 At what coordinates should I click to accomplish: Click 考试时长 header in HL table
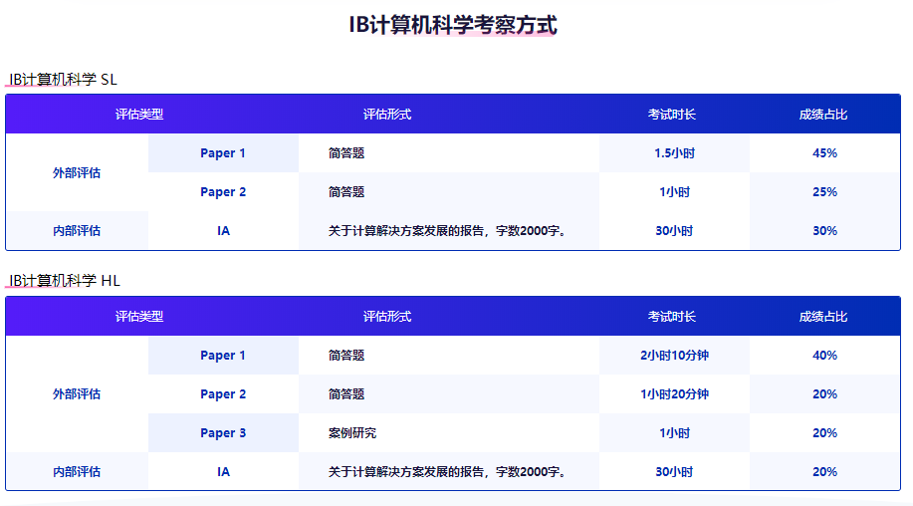tap(672, 316)
